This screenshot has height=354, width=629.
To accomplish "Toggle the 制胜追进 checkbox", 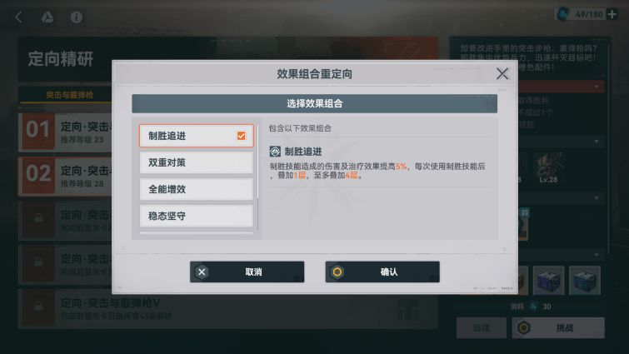I will point(241,136).
